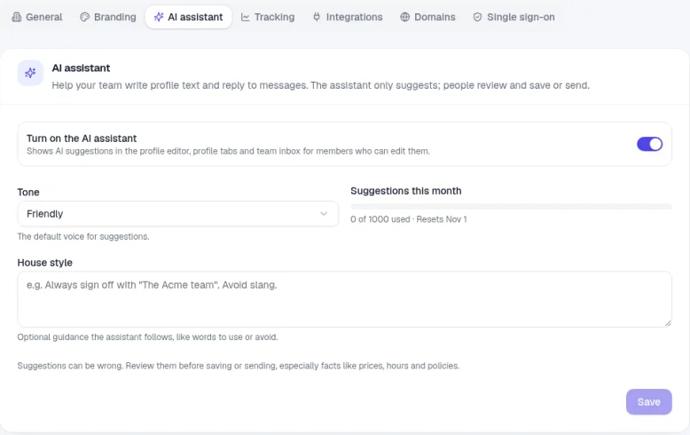Save the AI assistant settings
Image resolution: width=690 pixels, height=435 pixels.
648,402
